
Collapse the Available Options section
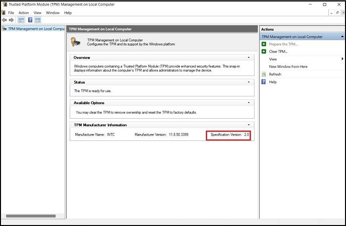249,103
